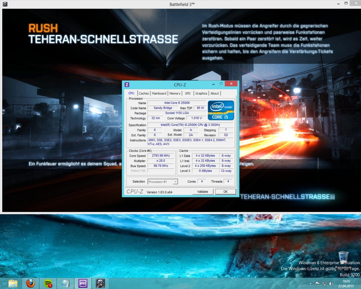Open Action Center flag icon

tap(318, 284)
